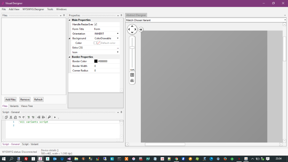This screenshot has height=162, width=288.
Task: Open Outlook from the taskbar
Action: (x=55, y=159)
